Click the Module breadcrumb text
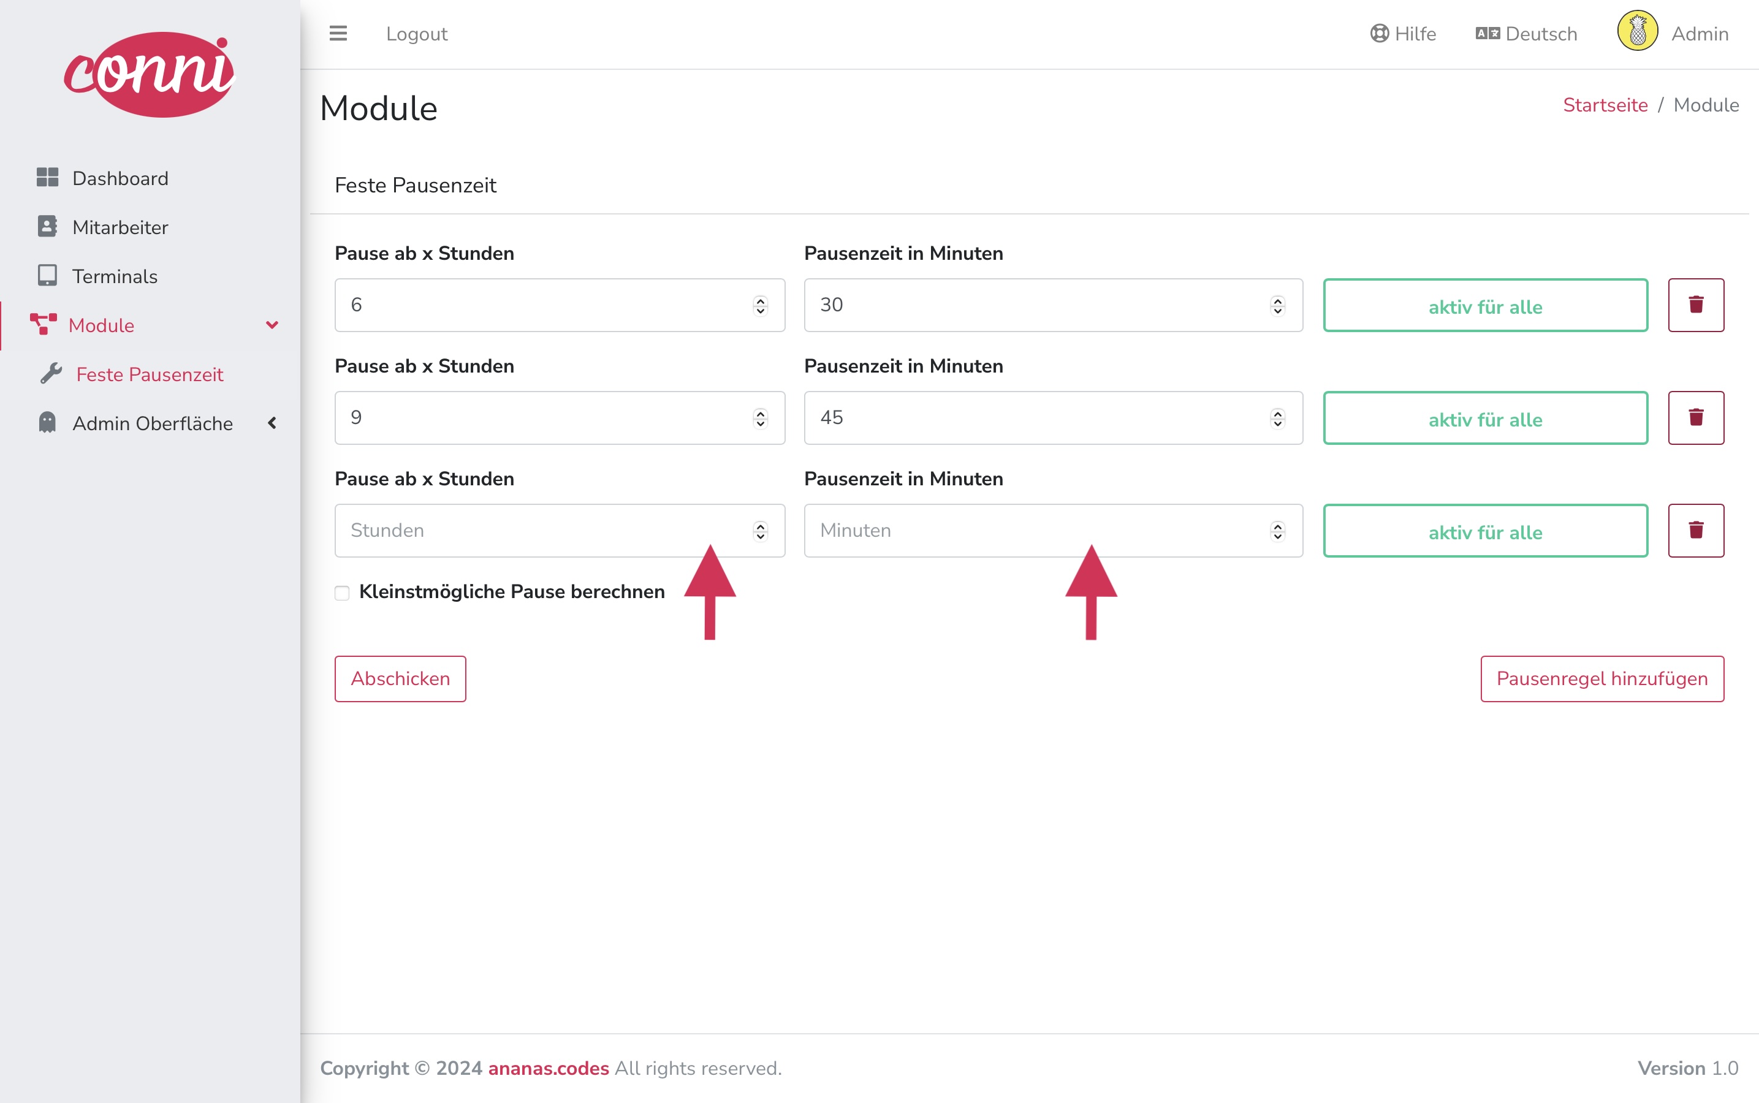Viewport: 1759px width, 1103px height. tap(1706, 105)
